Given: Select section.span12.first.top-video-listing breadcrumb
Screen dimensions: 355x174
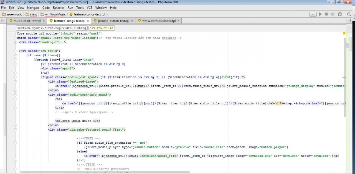Looking at the screenshot, I should click(x=52, y=28).
